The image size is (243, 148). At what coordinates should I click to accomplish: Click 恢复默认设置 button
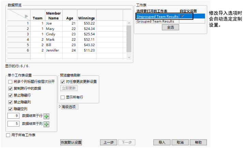(71, 142)
